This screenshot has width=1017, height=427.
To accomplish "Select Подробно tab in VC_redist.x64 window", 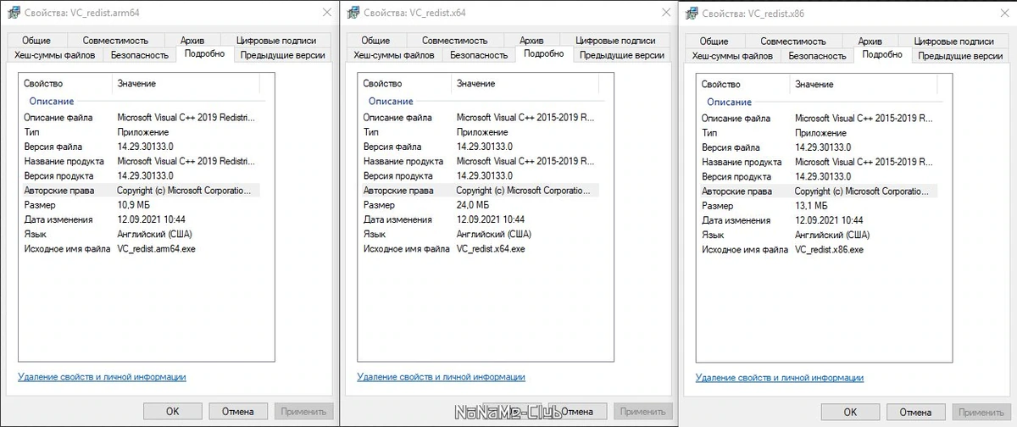I will click(x=544, y=54).
